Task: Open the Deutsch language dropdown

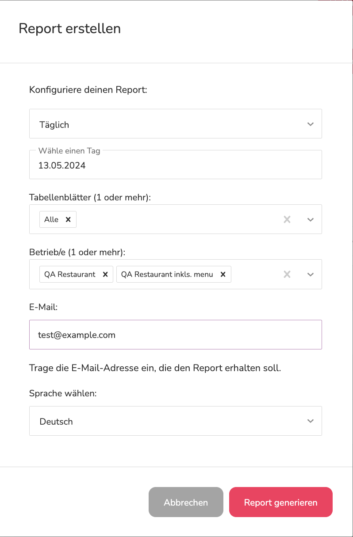Action: [175, 421]
